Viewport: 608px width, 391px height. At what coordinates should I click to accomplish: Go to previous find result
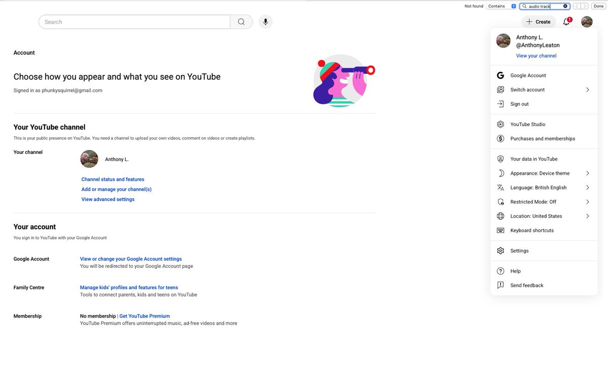577,6
